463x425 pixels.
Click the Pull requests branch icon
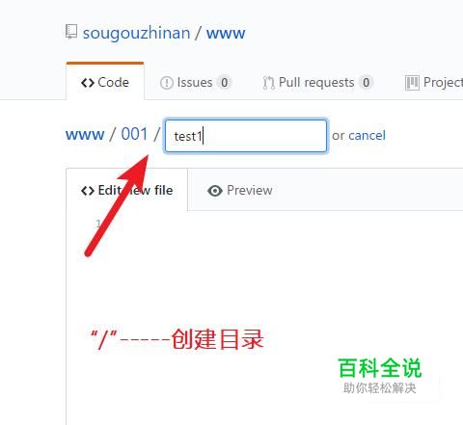tap(268, 83)
